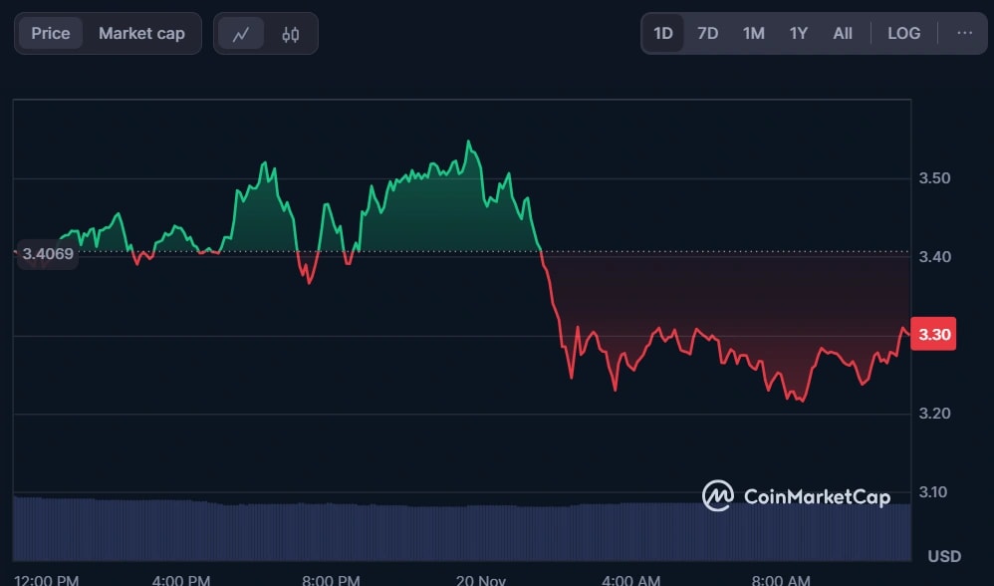Select the 7D time range

[707, 34]
